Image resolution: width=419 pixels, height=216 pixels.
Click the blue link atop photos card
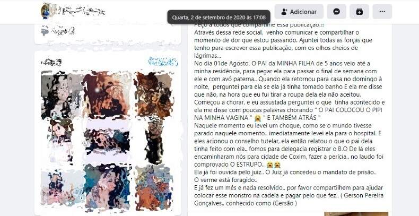pos(163,62)
